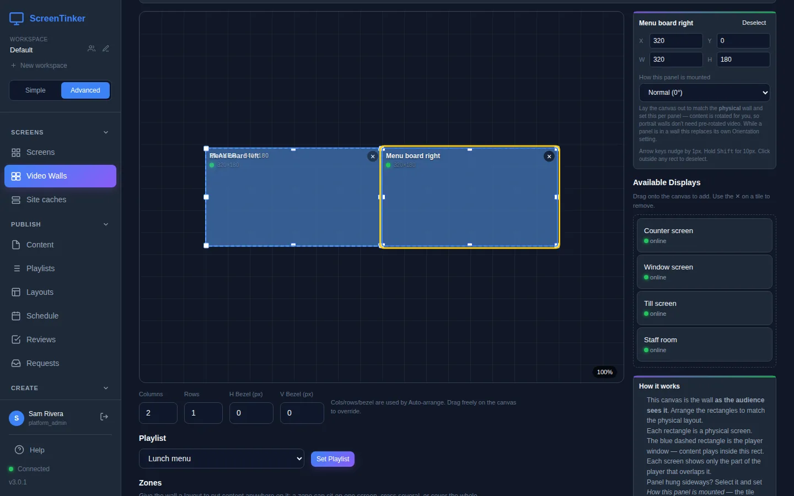The width and height of the screenshot is (794, 496).
Task: Collapse the PUBLISH section
Action: (x=106, y=224)
